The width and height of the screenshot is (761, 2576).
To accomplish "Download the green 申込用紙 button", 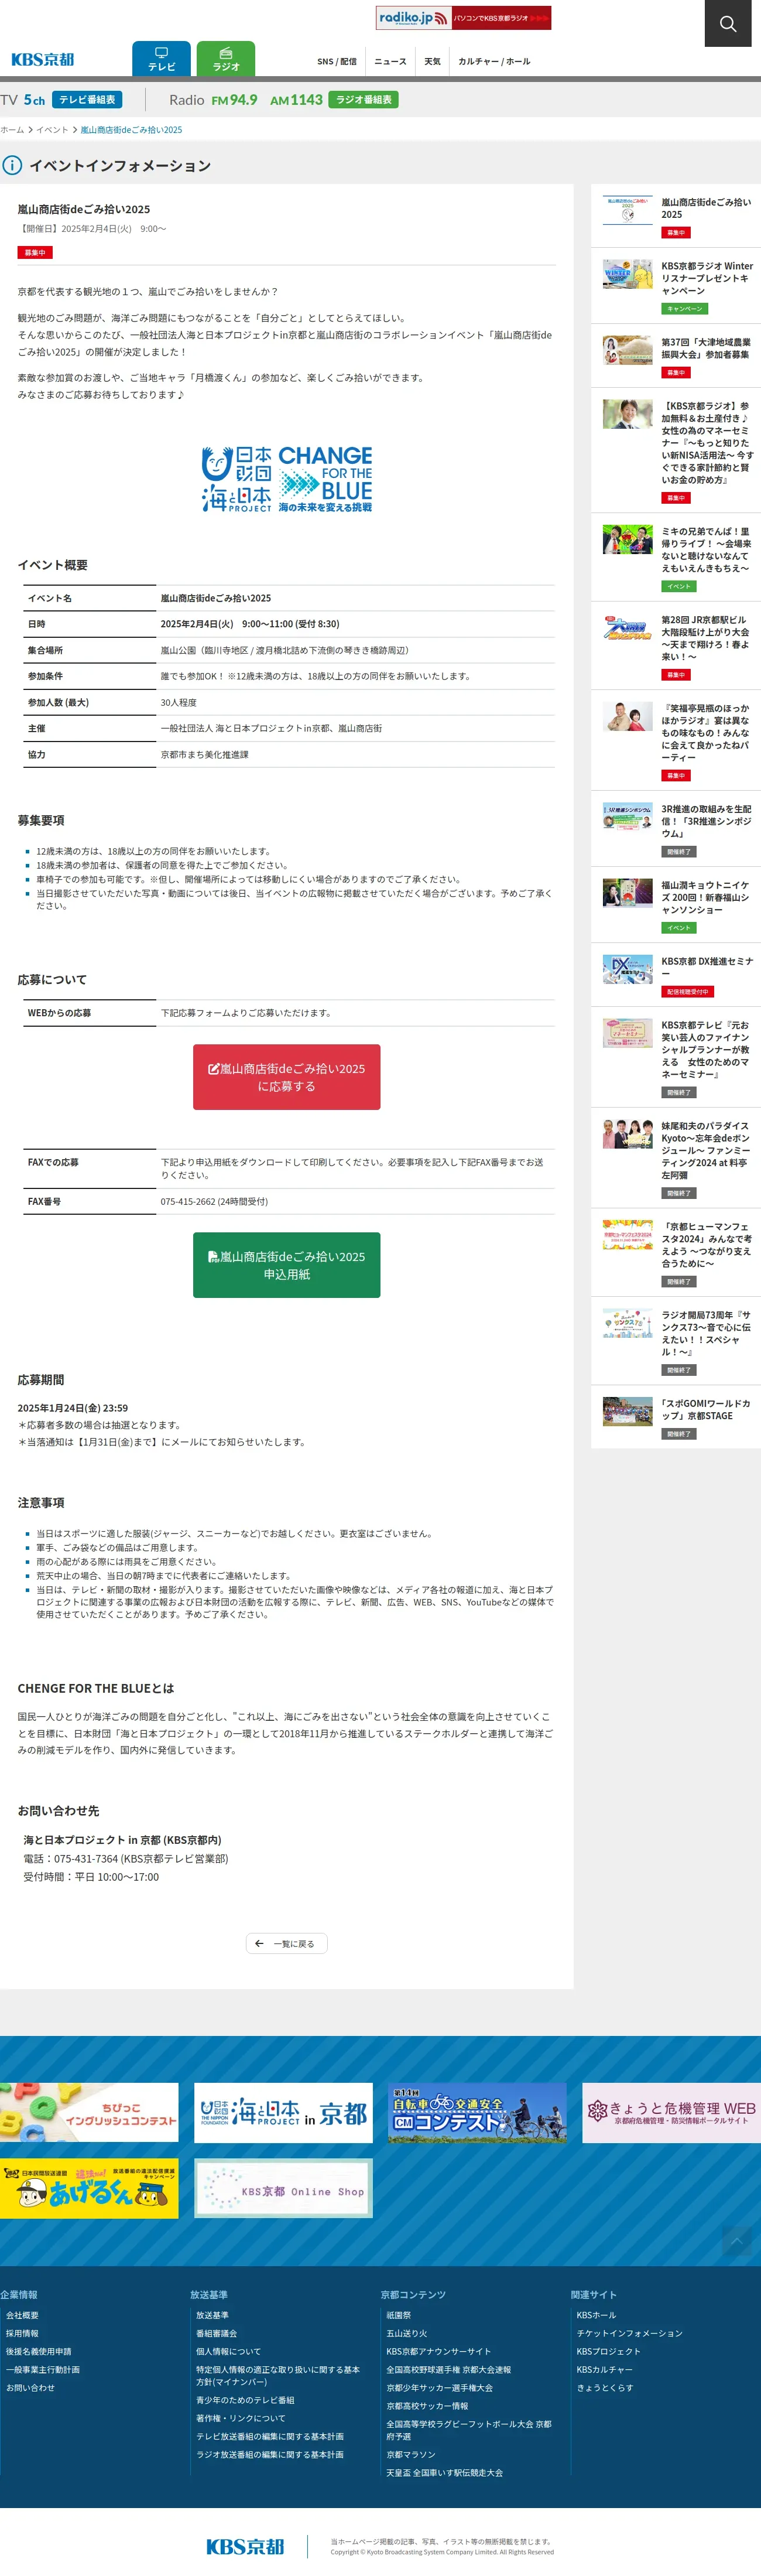I will (287, 1265).
